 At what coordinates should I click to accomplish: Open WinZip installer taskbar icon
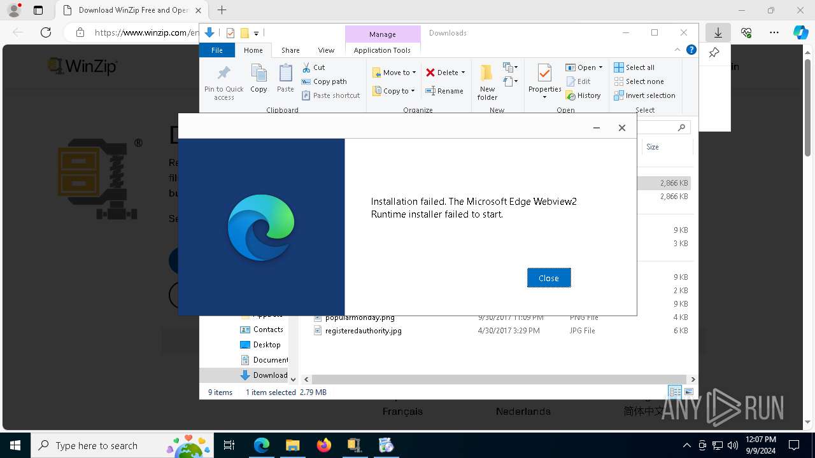point(355,445)
